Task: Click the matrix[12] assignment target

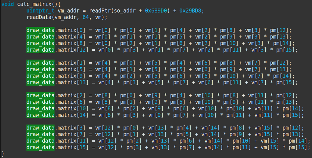Action: click(x=73, y=50)
